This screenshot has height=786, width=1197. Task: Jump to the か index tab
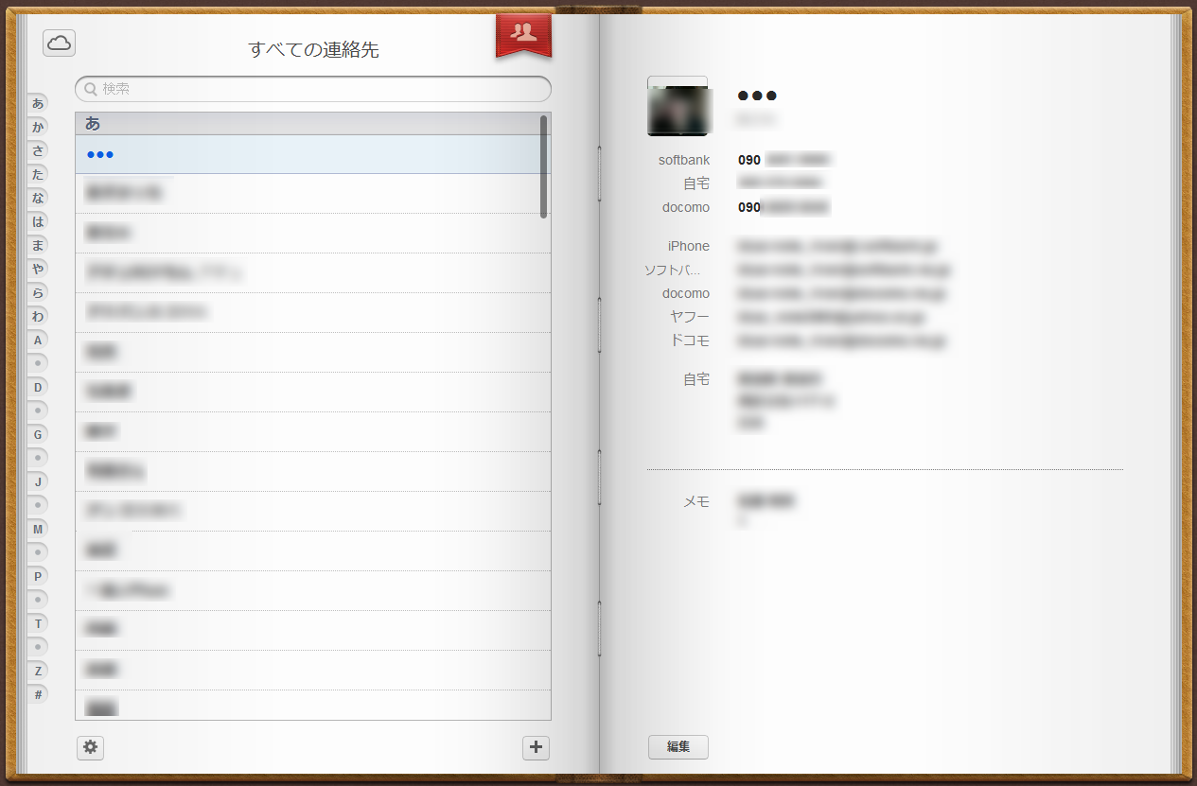(x=38, y=127)
